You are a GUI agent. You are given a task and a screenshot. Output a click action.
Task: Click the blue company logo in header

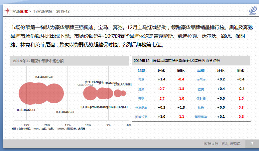click(x=253, y=11)
